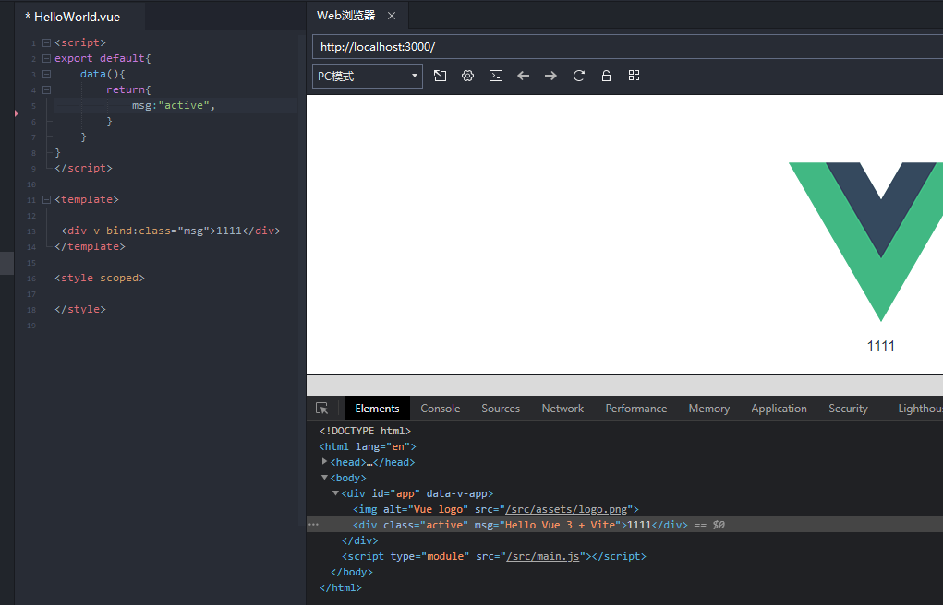Screen dimensions: 943x605
Task: Collapse the return block fold on line 4
Action: click(x=46, y=89)
